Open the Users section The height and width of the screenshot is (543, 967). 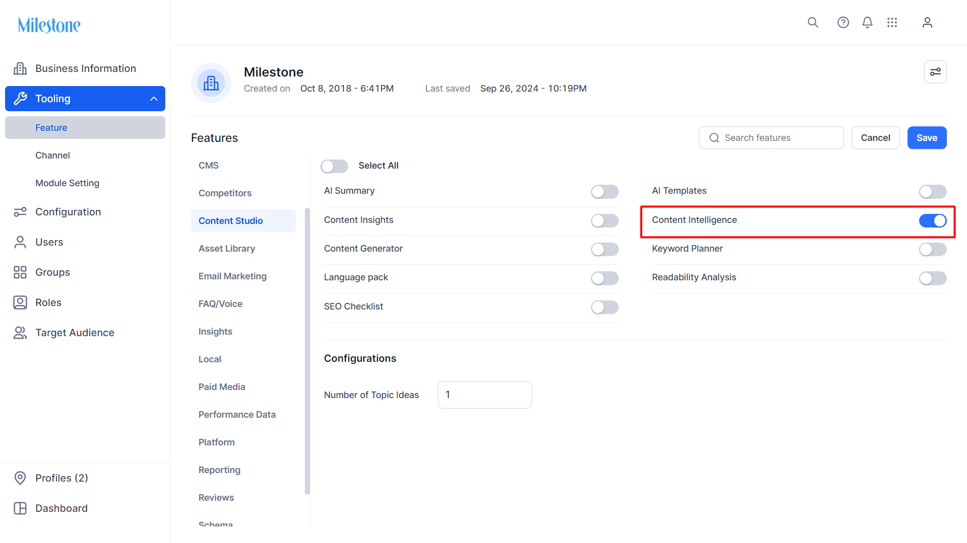[85, 242]
